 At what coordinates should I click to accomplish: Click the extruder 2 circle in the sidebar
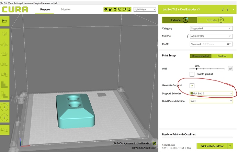[4, 118]
